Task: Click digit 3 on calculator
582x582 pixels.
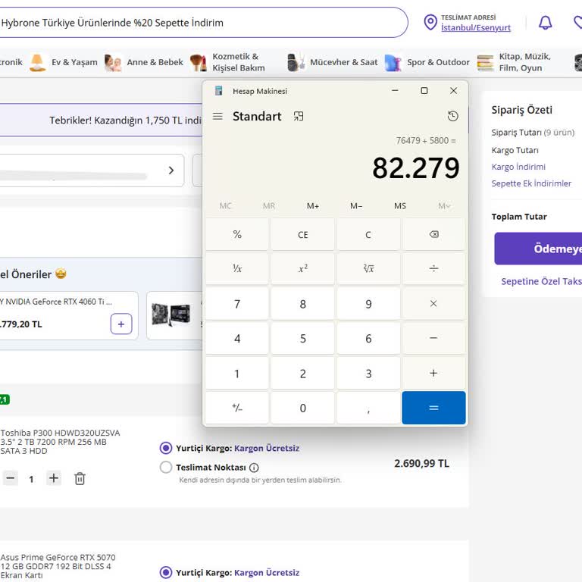Action: pyautogui.click(x=368, y=373)
